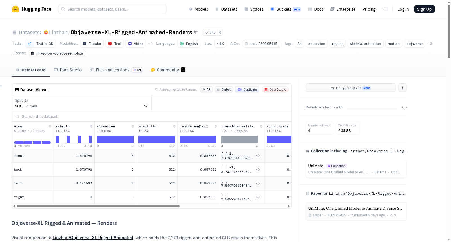Sort by the transform_matrix column
The height and width of the screenshot is (242, 451).
coord(261,126)
